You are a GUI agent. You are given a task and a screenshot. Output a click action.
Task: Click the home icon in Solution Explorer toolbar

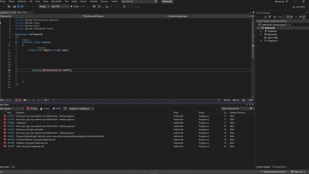coord(266,17)
